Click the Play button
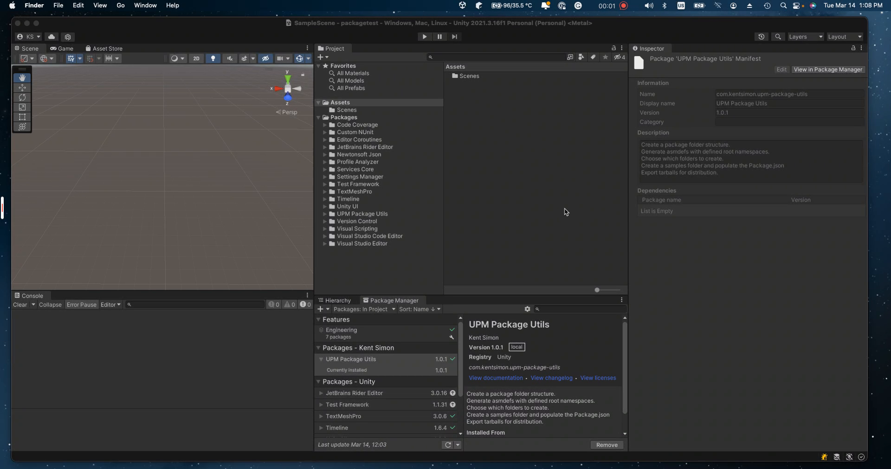 (424, 37)
